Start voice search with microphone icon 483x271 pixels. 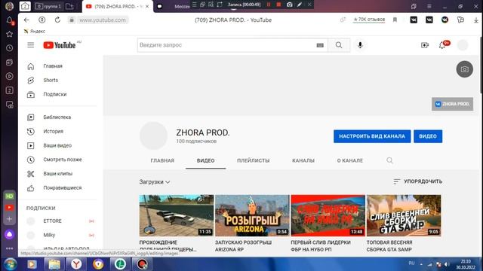360,45
